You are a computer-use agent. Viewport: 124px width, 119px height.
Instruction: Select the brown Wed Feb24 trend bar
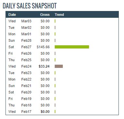coord(59,66)
